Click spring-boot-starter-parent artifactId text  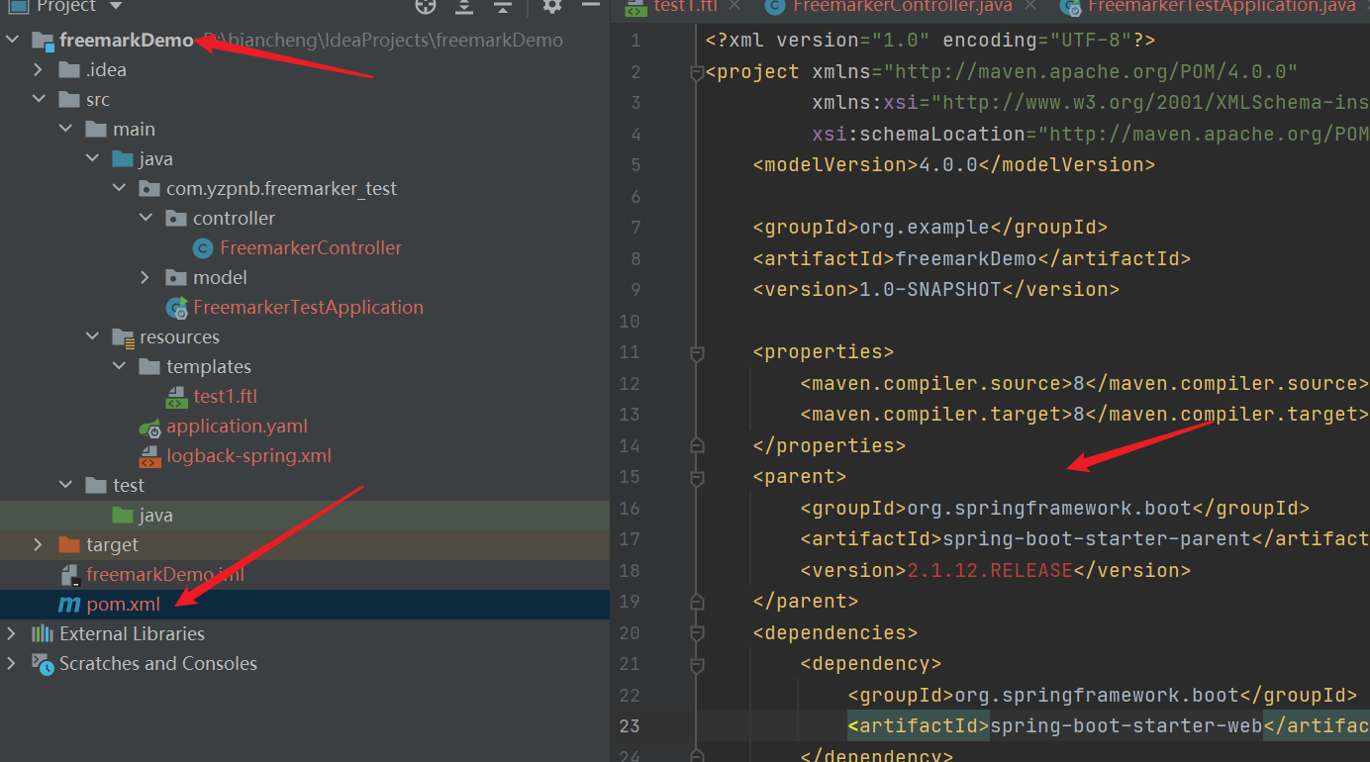pyautogui.click(x=1097, y=539)
